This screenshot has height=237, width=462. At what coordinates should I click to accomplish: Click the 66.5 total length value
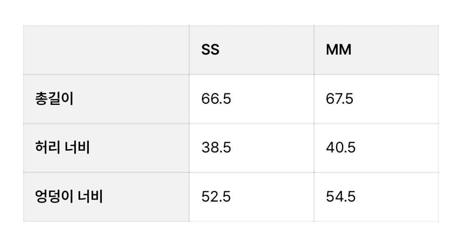(216, 99)
